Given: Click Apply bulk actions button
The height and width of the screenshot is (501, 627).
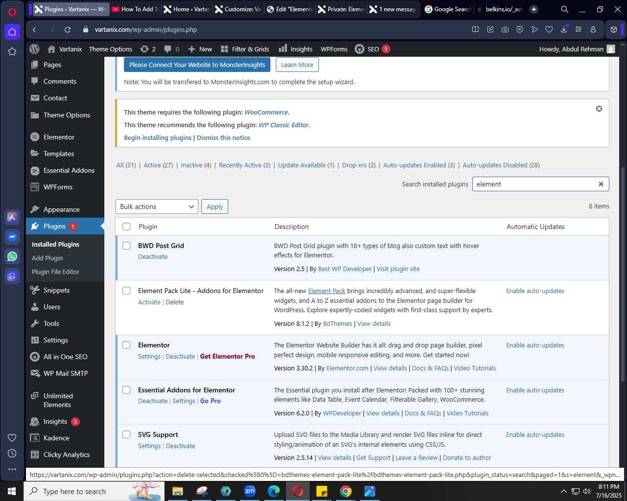Looking at the screenshot, I should pos(215,206).
